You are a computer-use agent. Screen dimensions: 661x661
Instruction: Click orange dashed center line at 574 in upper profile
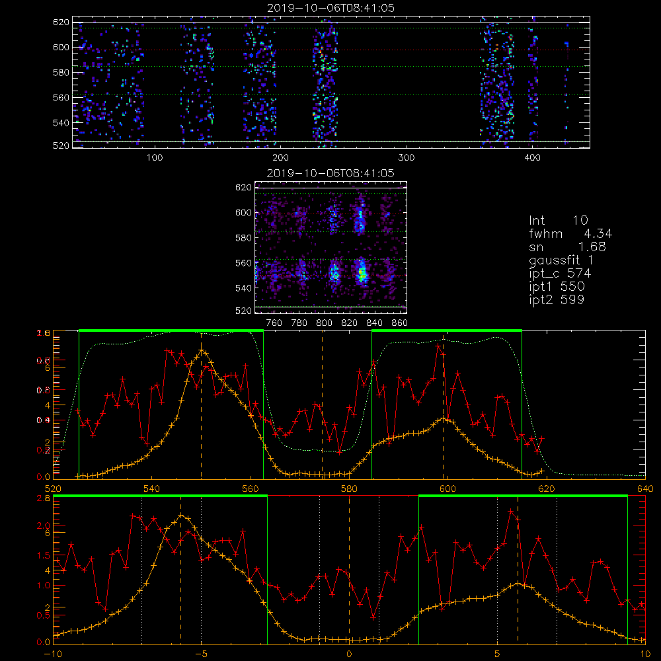323,405
